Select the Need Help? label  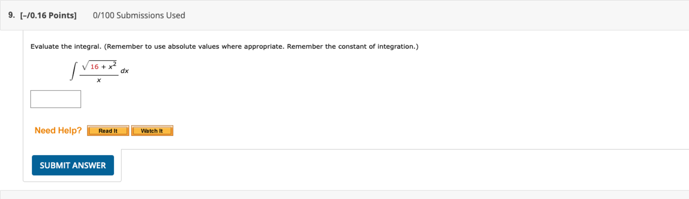tap(58, 130)
